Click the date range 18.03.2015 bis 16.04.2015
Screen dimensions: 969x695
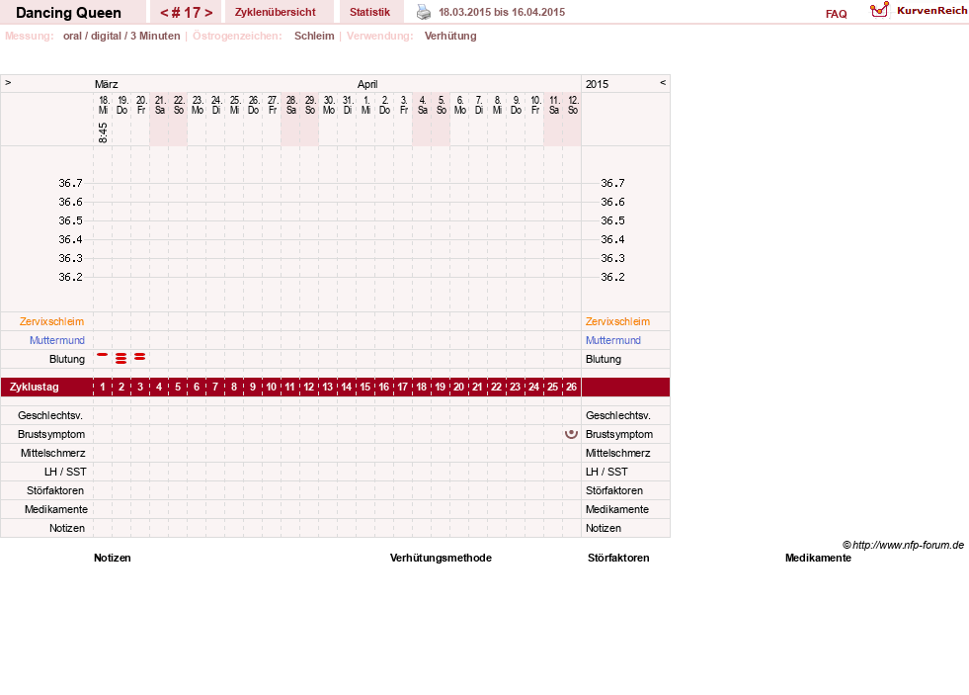(x=502, y=12)
